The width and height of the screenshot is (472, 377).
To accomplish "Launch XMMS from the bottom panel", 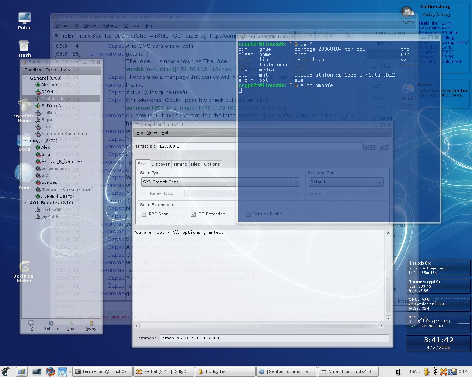I will (x=62, y=371).
